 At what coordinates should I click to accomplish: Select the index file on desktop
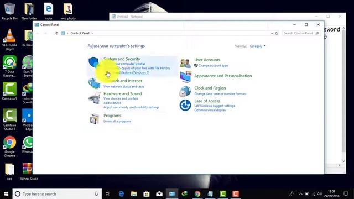point(48,11)
